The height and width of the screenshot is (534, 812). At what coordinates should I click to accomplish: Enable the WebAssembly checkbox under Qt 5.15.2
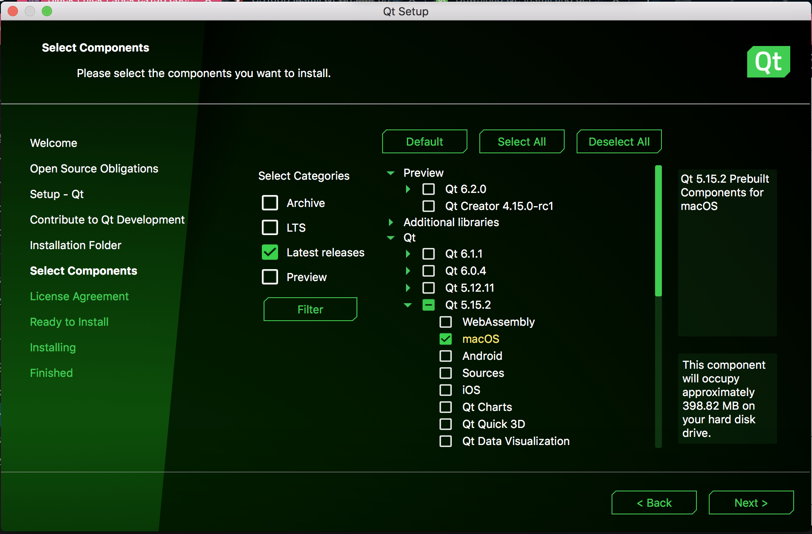pyautogui.click(x=446, y=322)
